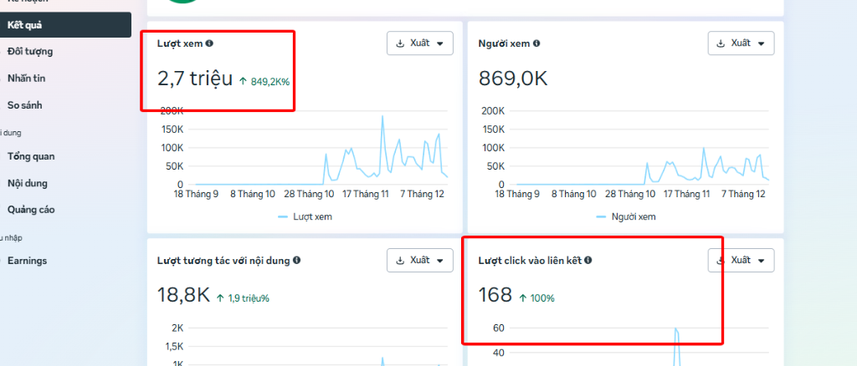Screen dimensions: 857x366
Task: Toggle the Người xem chart legend entry
Action: coord(626,216)
